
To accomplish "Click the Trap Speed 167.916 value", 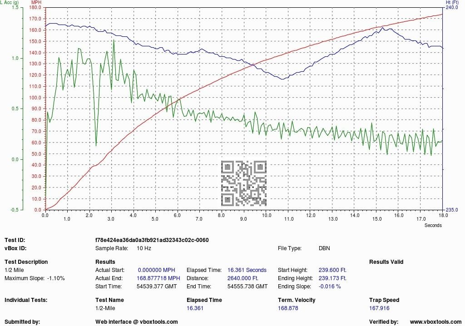I will pyautogui.click(x=379, y=308).
